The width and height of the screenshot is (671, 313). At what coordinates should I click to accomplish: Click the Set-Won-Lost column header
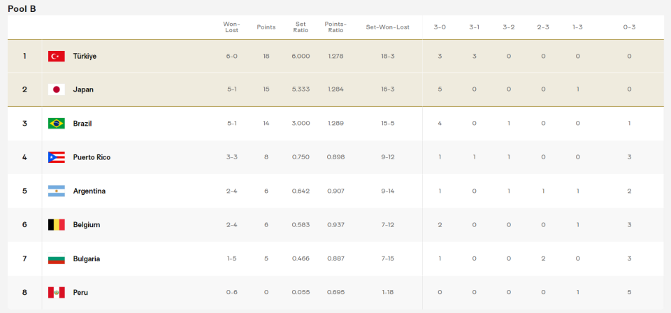(x=388, y=27)
